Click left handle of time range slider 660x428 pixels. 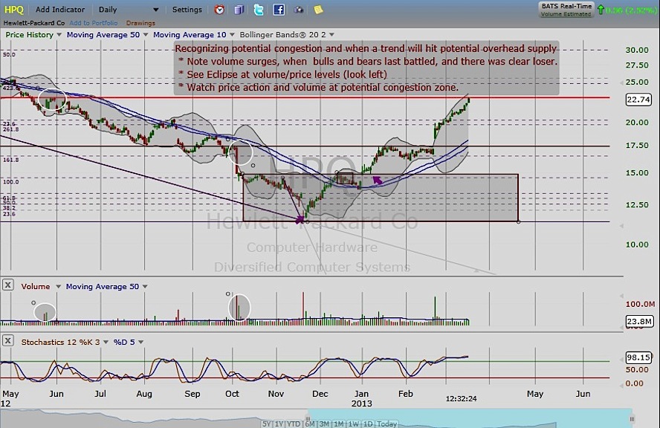pos(308,419)
